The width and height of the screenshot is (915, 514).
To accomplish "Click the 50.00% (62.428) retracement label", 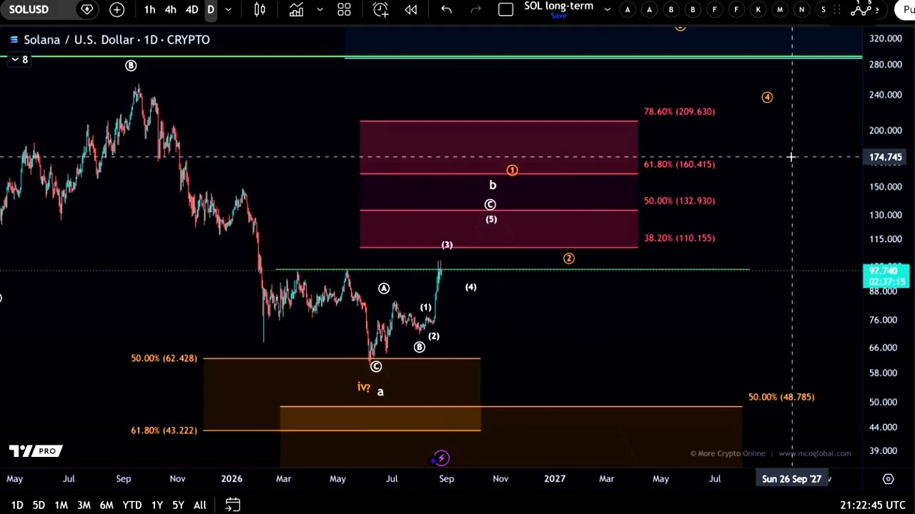I will pyautogui.click(x=164, y=358).
